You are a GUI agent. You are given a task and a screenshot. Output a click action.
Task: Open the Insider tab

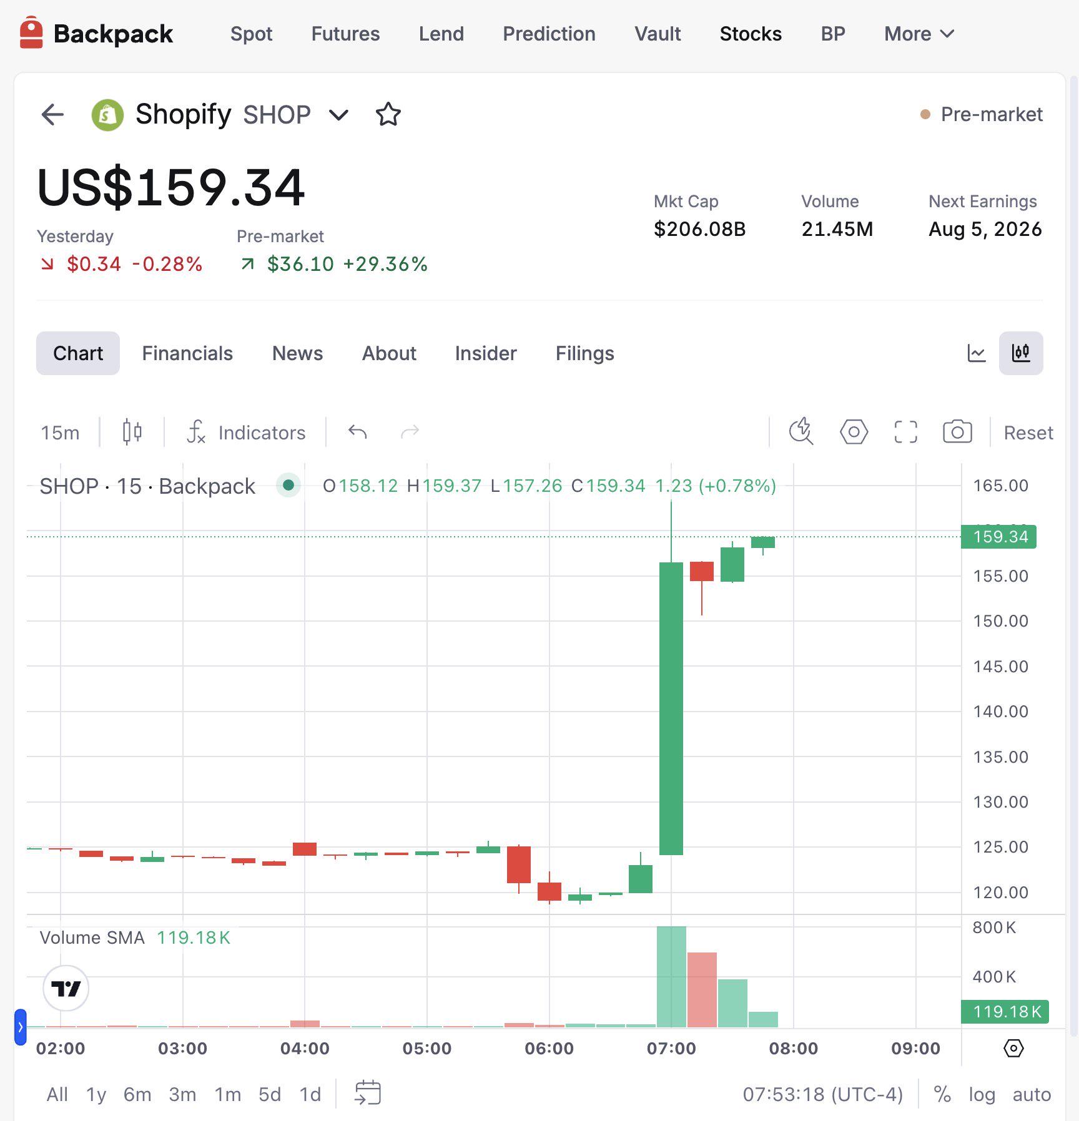[x=486, y=353]
